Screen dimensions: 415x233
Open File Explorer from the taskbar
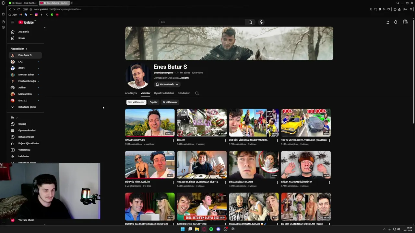[x=197, y=229]
